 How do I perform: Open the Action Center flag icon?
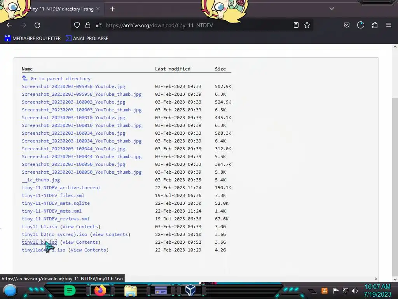(x=336, y=290)
